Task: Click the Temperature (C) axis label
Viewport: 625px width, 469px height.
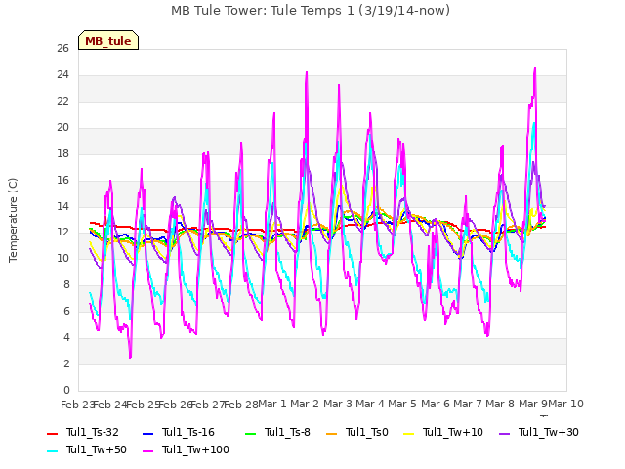Action: coord(13,220)
